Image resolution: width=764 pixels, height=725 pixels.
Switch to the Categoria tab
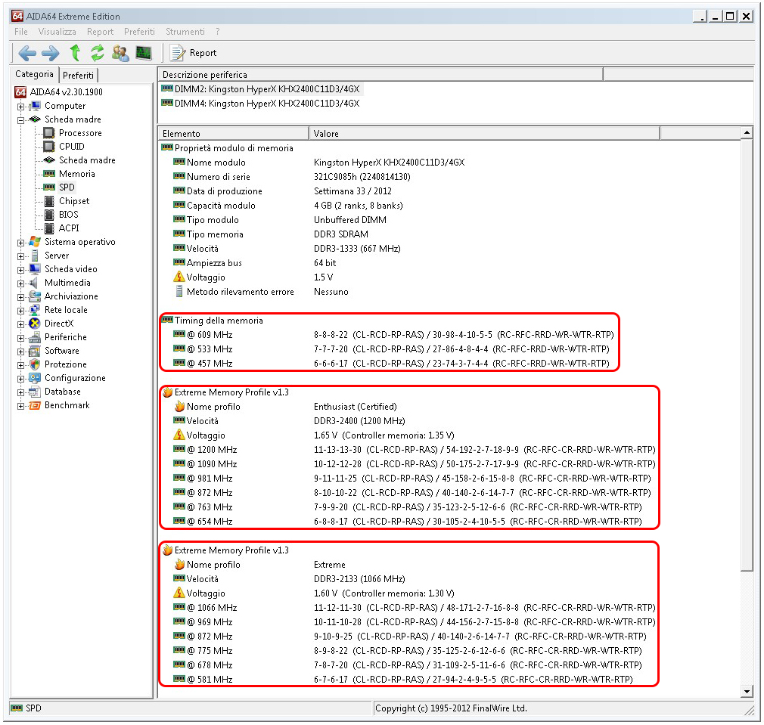point(34,74)
